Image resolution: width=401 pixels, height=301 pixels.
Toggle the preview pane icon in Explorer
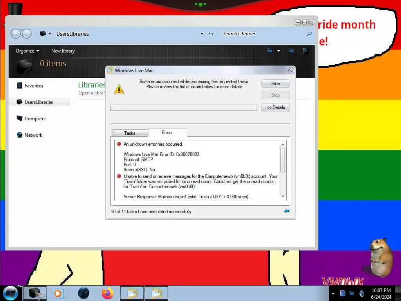(x=291, y=51)
